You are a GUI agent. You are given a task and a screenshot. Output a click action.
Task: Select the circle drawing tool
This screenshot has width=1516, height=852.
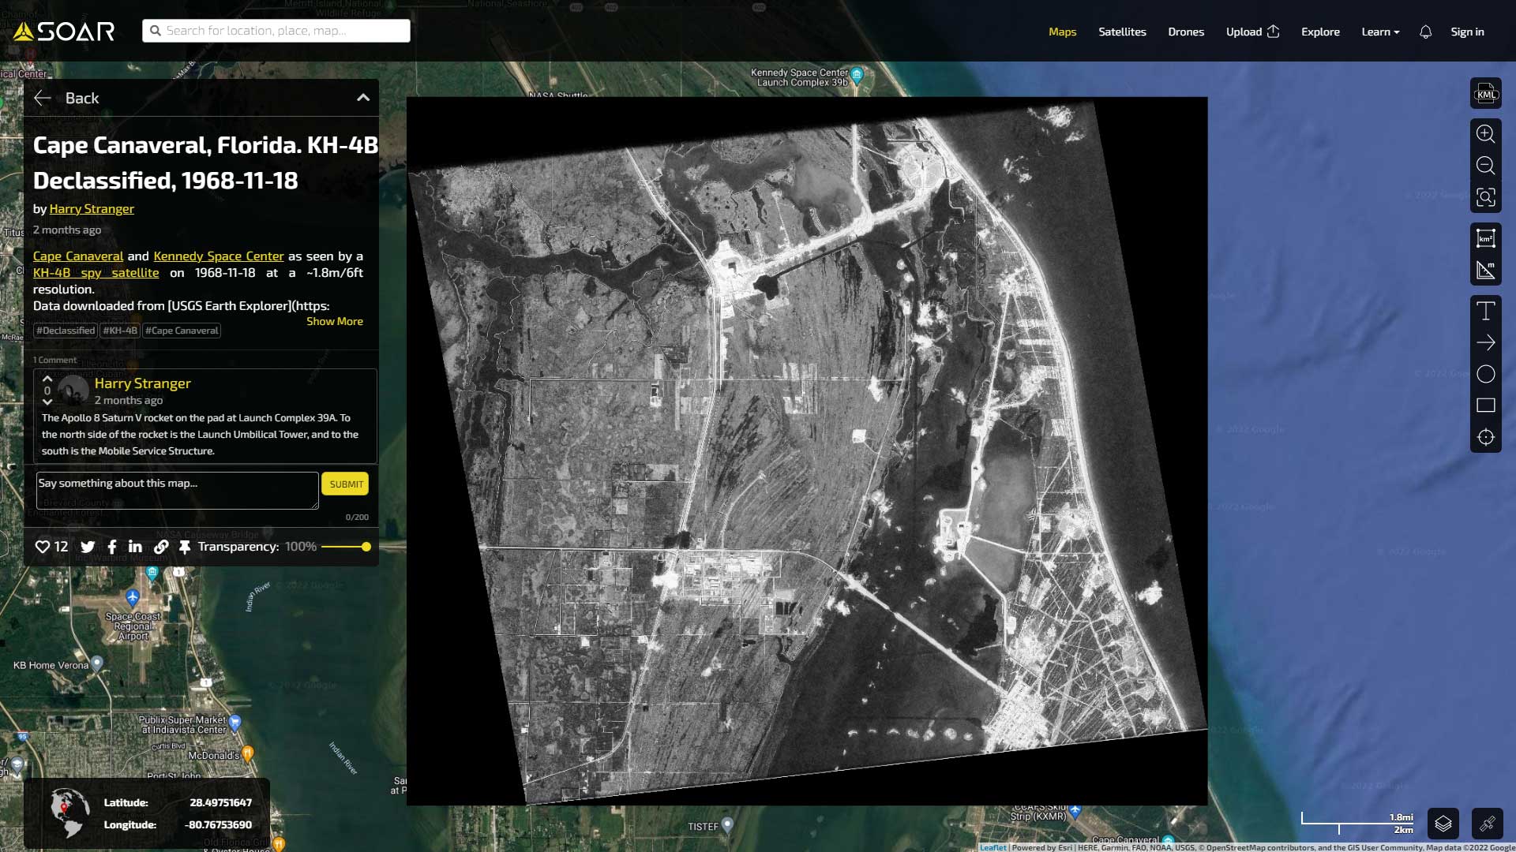point(1485,374)
